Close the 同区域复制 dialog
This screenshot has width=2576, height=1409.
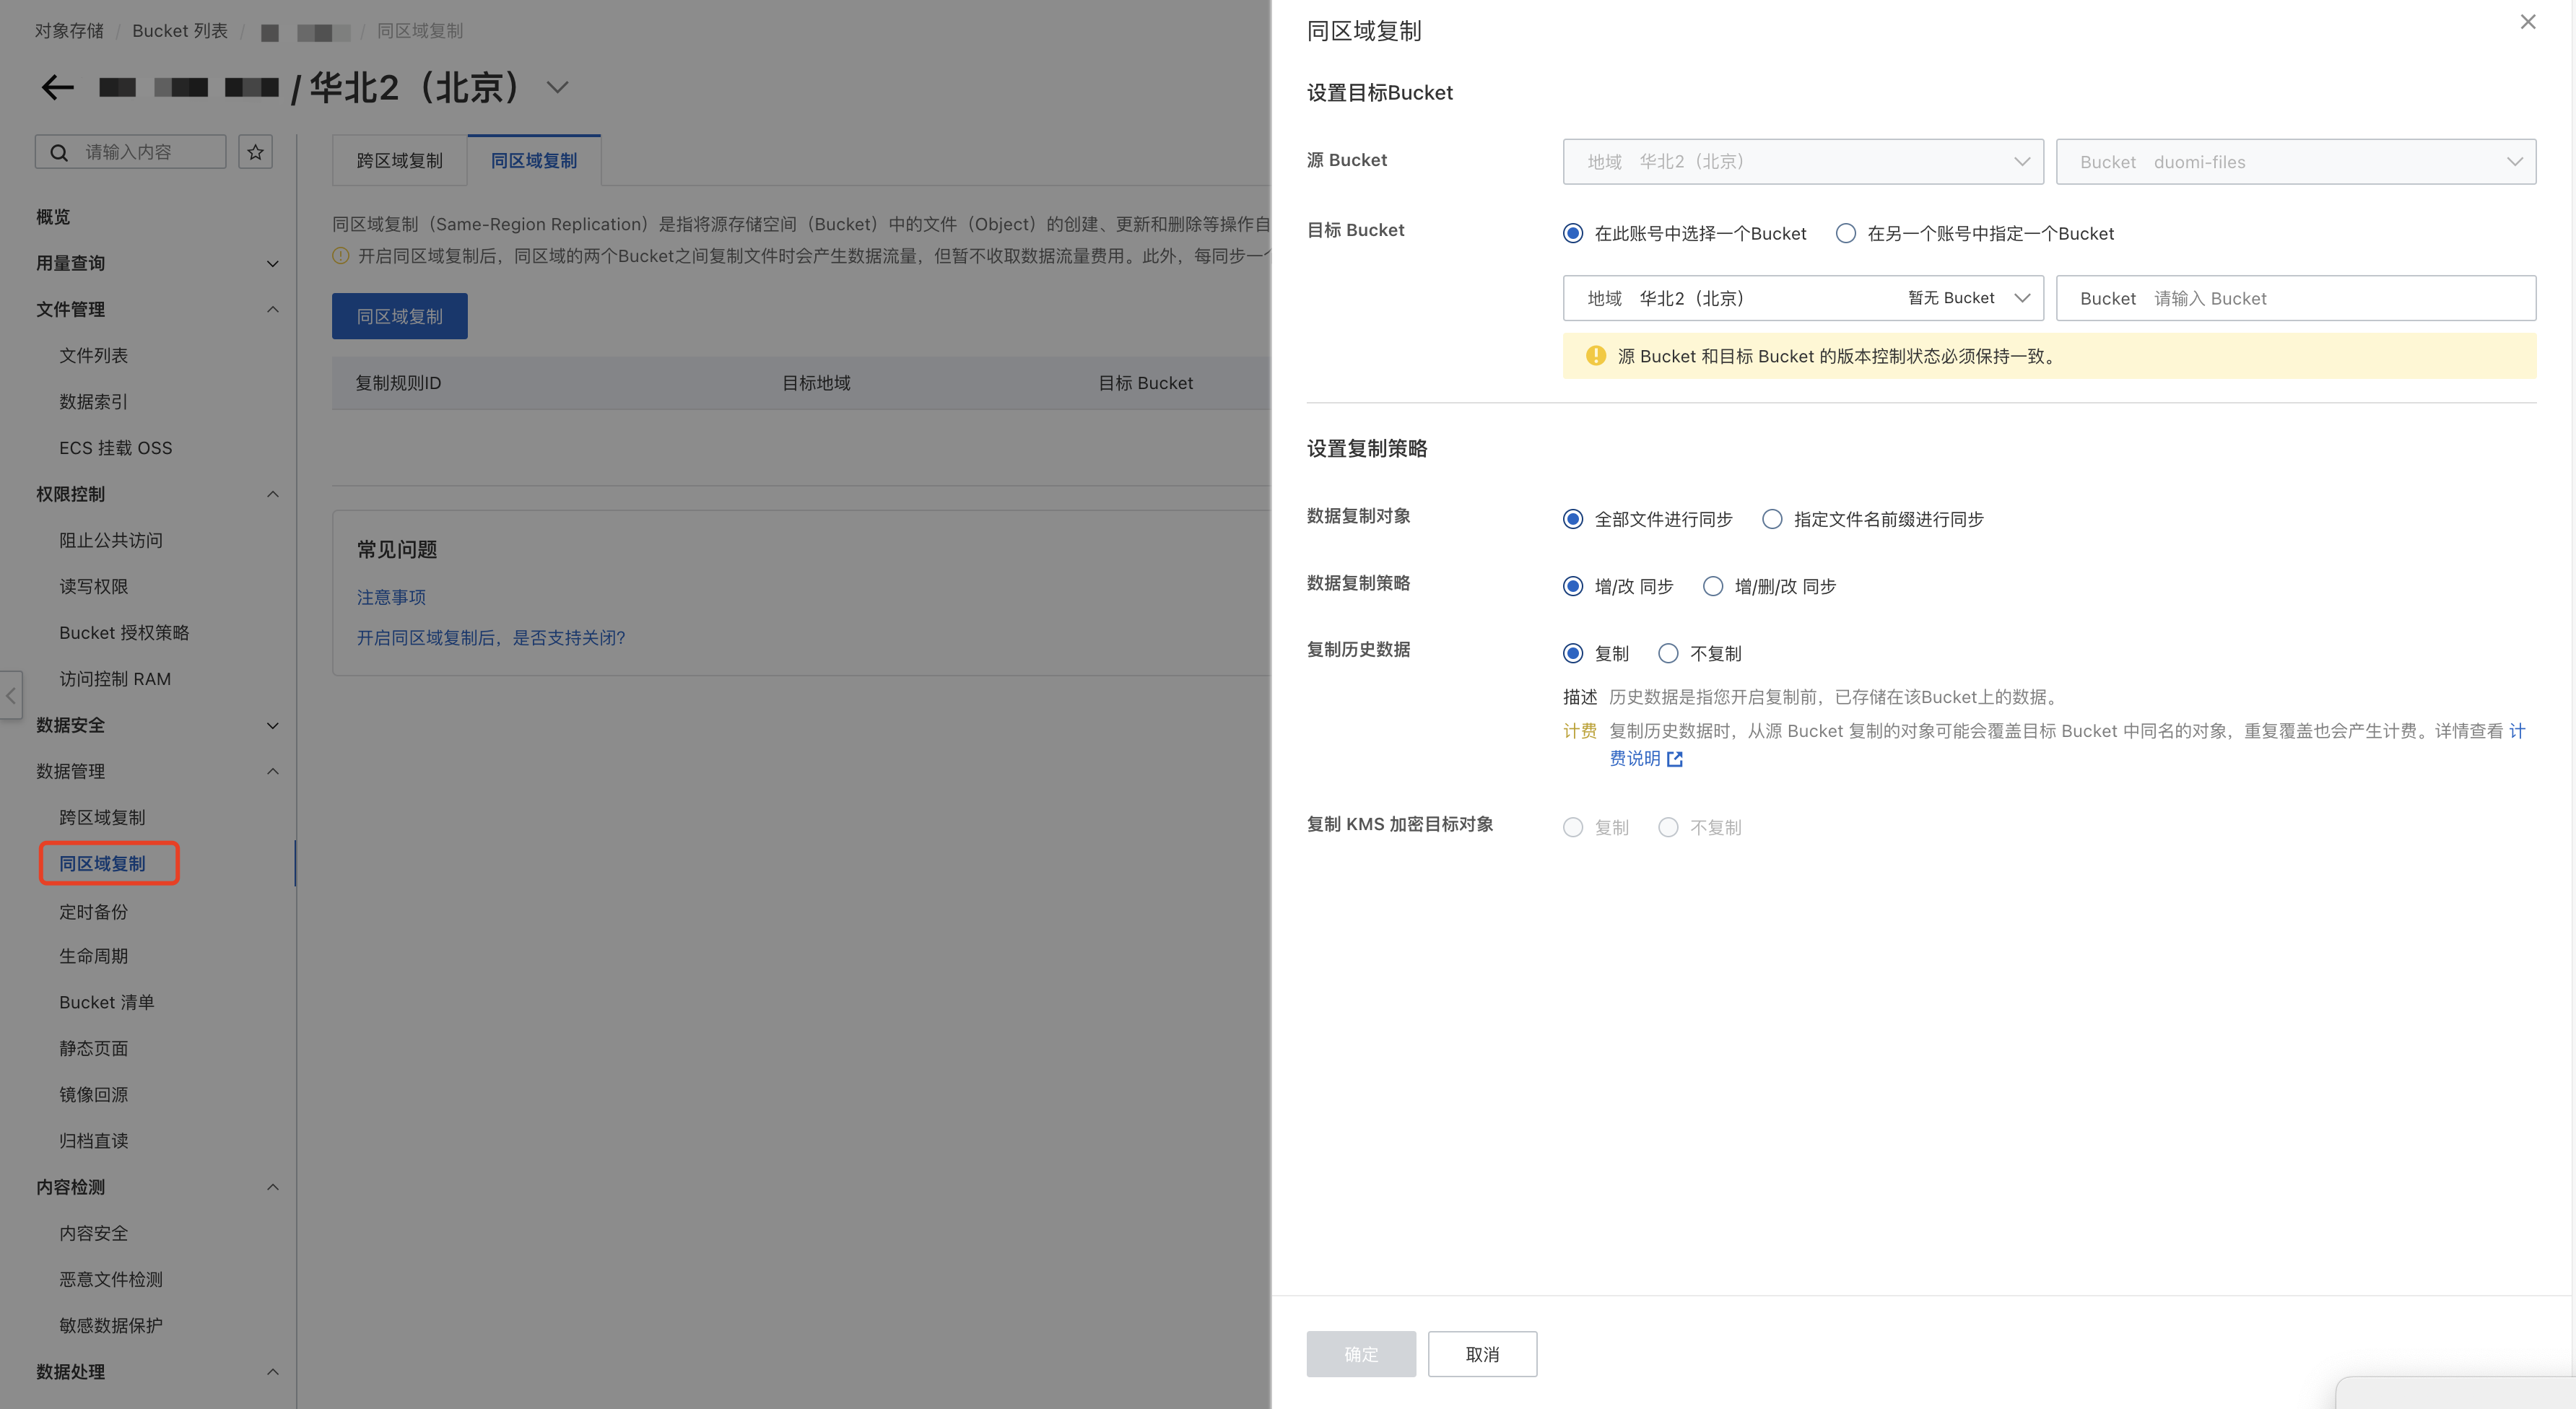[x=2528, y=21]
